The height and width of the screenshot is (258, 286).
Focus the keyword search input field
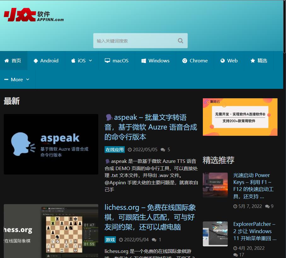(140, 41)
